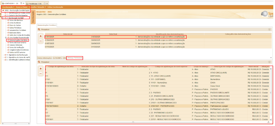Remove the selected row from the upper dates list
Image resolution: width=275 pixels, height=126 pixels.
[41, 41]
